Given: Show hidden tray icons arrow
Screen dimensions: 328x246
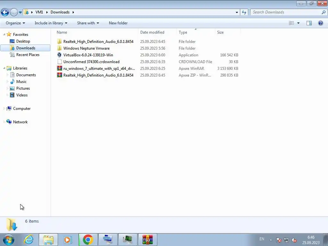Looking at the screenshot, I should pyautogui.click(x=271, y=240).
